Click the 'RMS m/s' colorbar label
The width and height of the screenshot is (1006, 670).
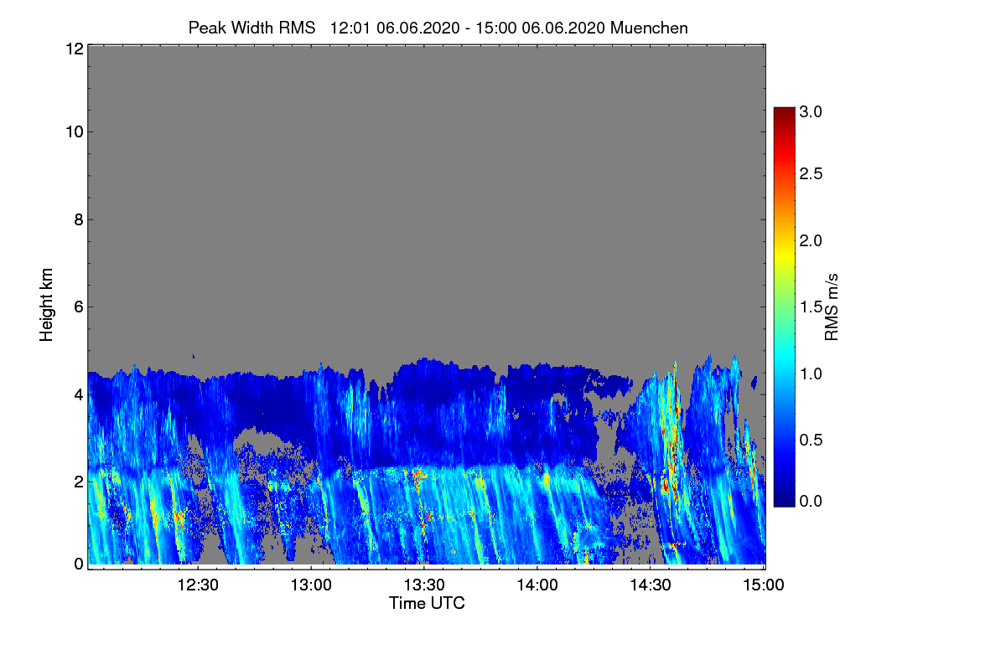pos(832,307)
